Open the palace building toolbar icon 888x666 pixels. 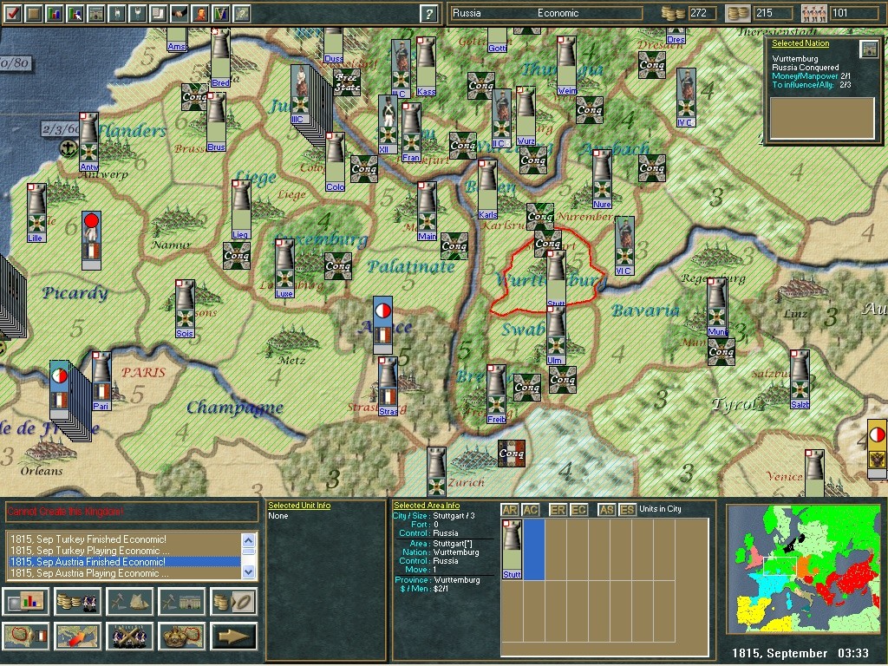[96, 13]
